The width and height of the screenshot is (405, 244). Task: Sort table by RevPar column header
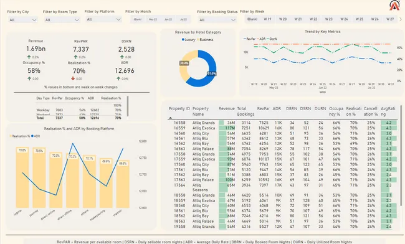263,108
